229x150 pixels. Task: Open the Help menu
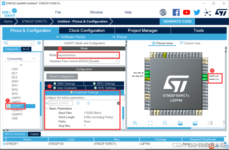coord(128,12)
